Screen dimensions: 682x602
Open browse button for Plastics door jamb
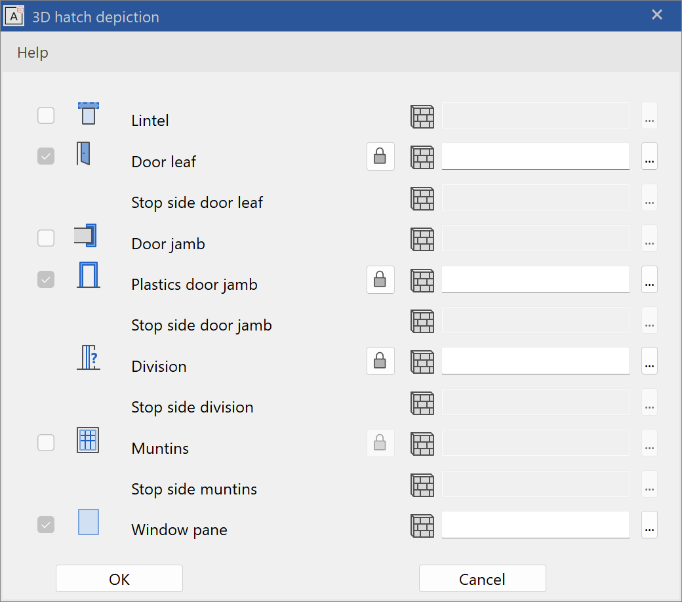click(649, 279)
